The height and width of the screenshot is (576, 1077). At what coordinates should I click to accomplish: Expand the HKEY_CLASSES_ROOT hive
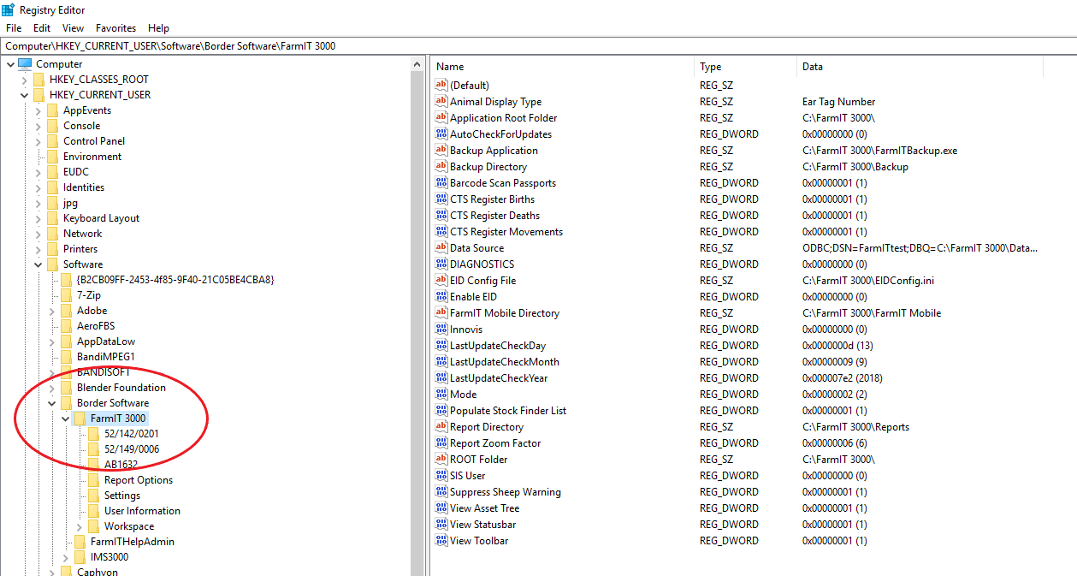[24, 80]
